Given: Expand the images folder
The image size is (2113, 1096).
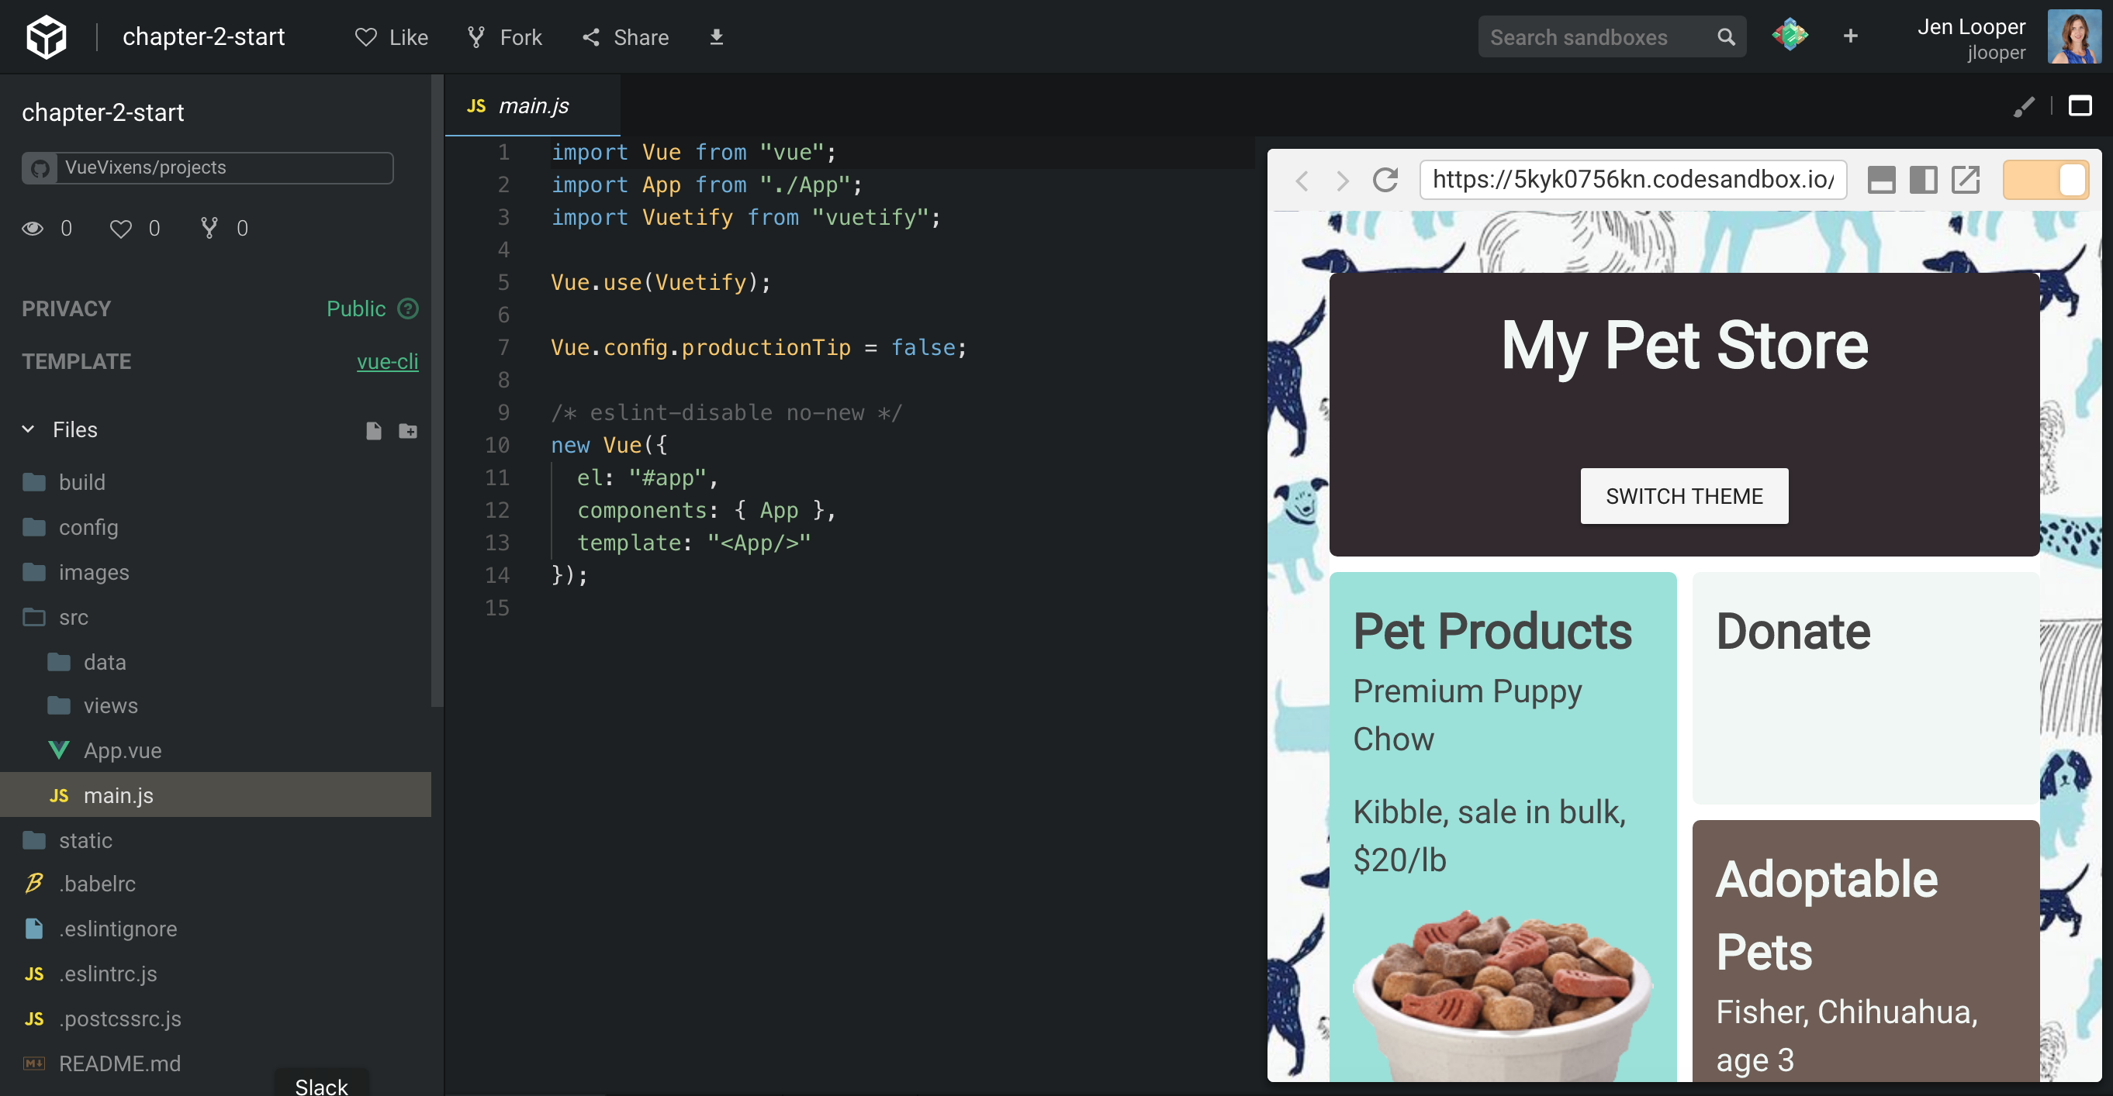Looking at the screenshot, I should 216,572.
